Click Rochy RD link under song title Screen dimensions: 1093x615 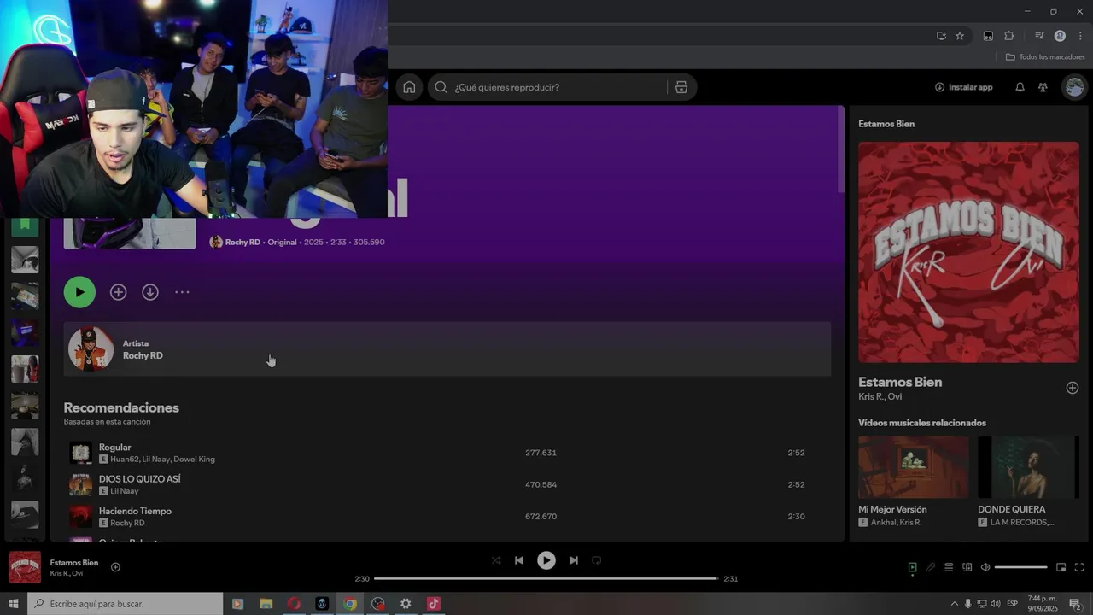(x=243, y=243)
